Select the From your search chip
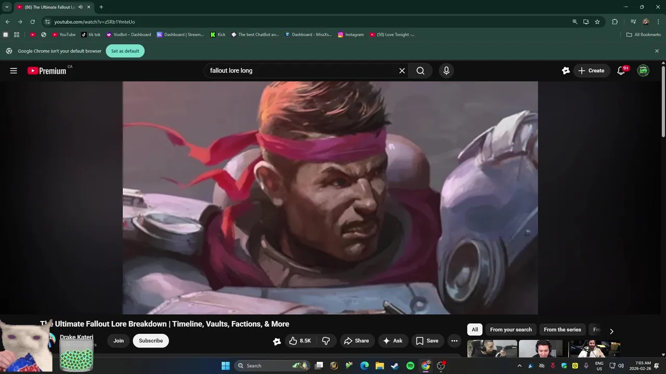The height and width of the screenshot is (374, 666). pos(511,330)
